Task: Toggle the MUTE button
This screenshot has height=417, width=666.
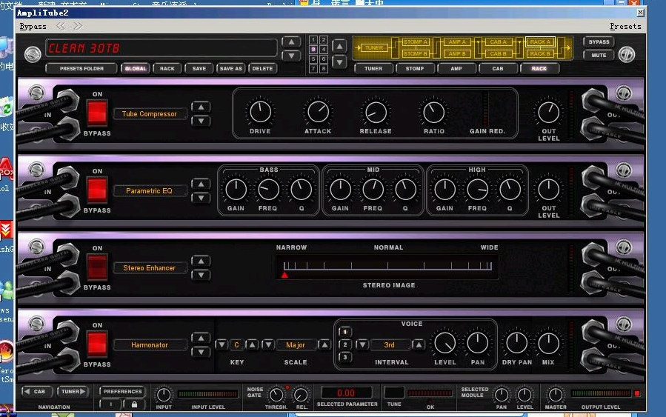Action: [599, 56]
